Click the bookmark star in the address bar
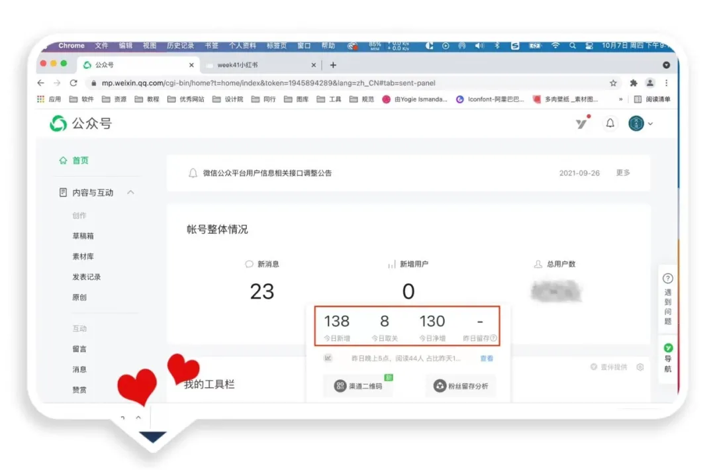Image resolution: width=715 pixels, height=470 pixels. point(614,84)
